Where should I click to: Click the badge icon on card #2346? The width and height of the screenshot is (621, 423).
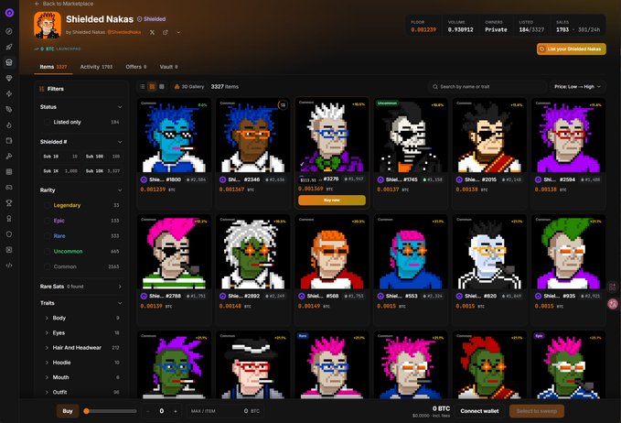[x=283, y=105]
